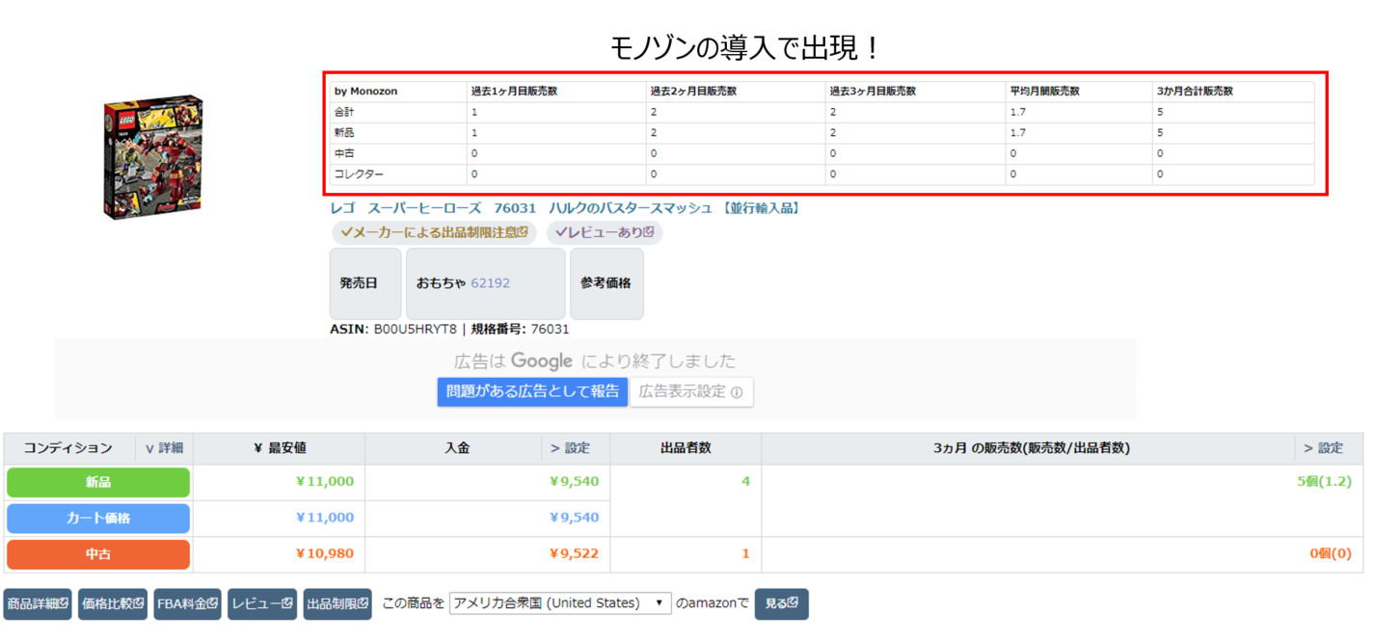Click the 0個(0) used sales value
The width and height of the screenshot is (1373, 642).
point(1331,554)
